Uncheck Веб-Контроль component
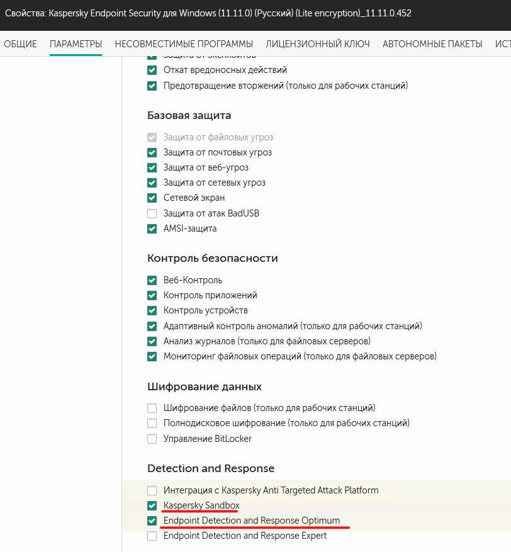Image resolution: width=511 pixels, height=552 pixels. [152, 280]
